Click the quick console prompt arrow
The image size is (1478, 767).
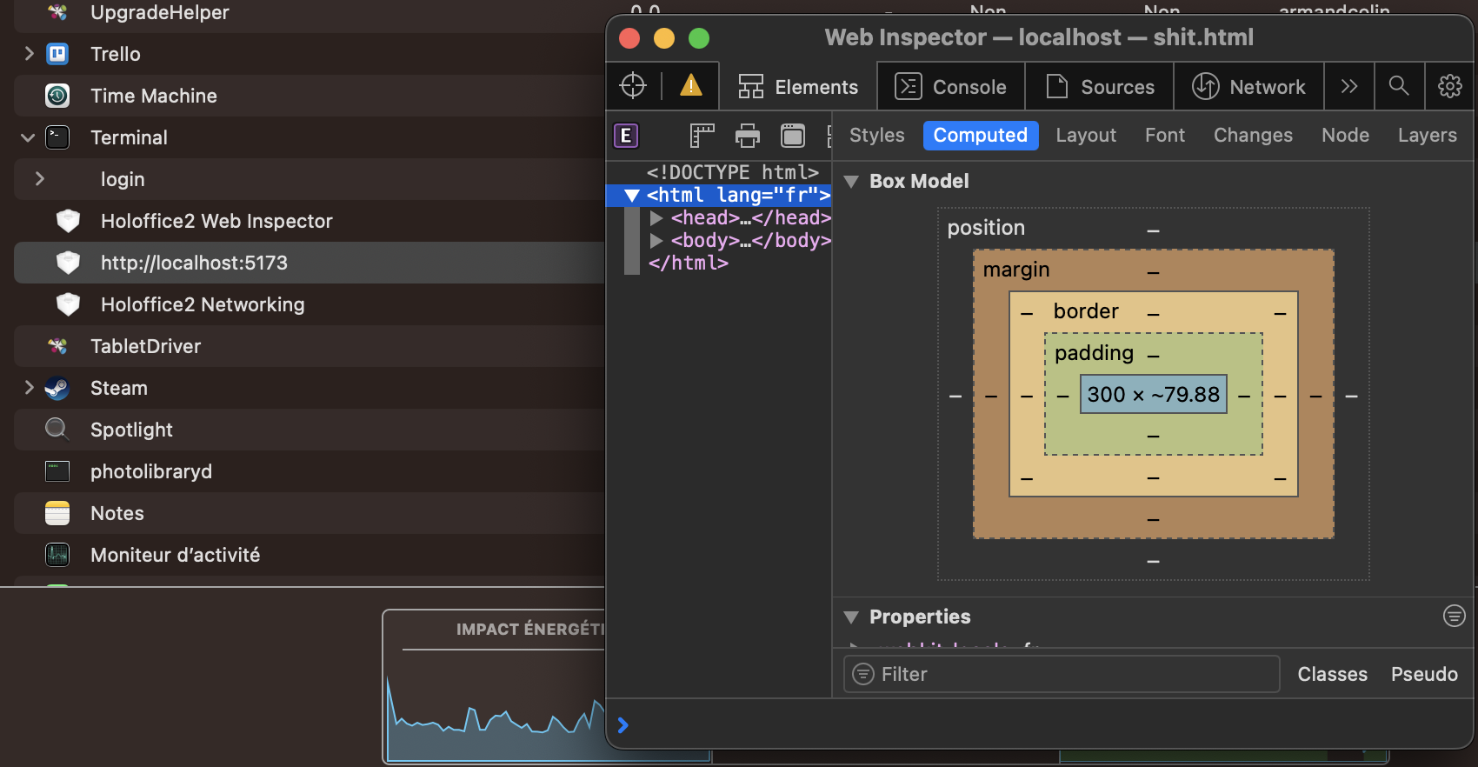point(622,725)
